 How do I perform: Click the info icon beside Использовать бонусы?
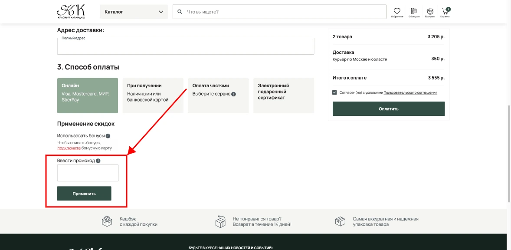108,135
